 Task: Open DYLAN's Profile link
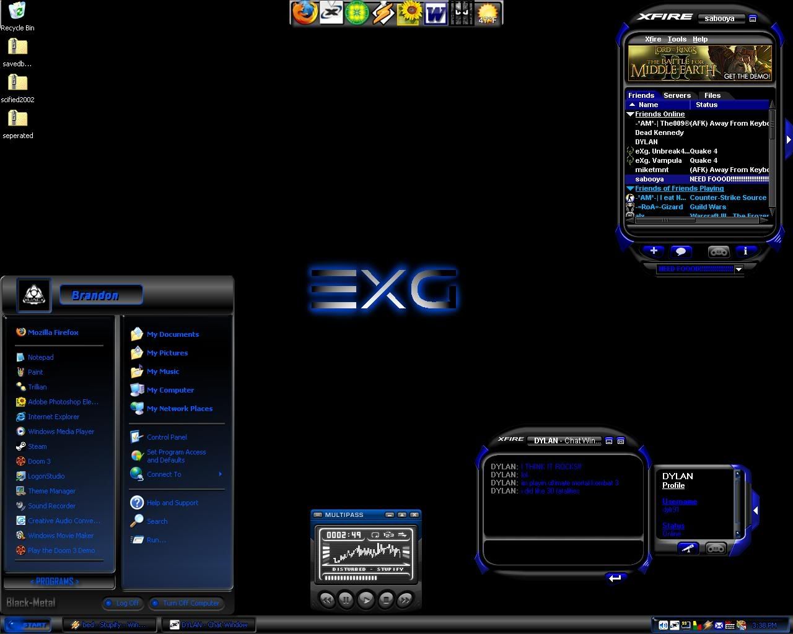tap(673, 485)
